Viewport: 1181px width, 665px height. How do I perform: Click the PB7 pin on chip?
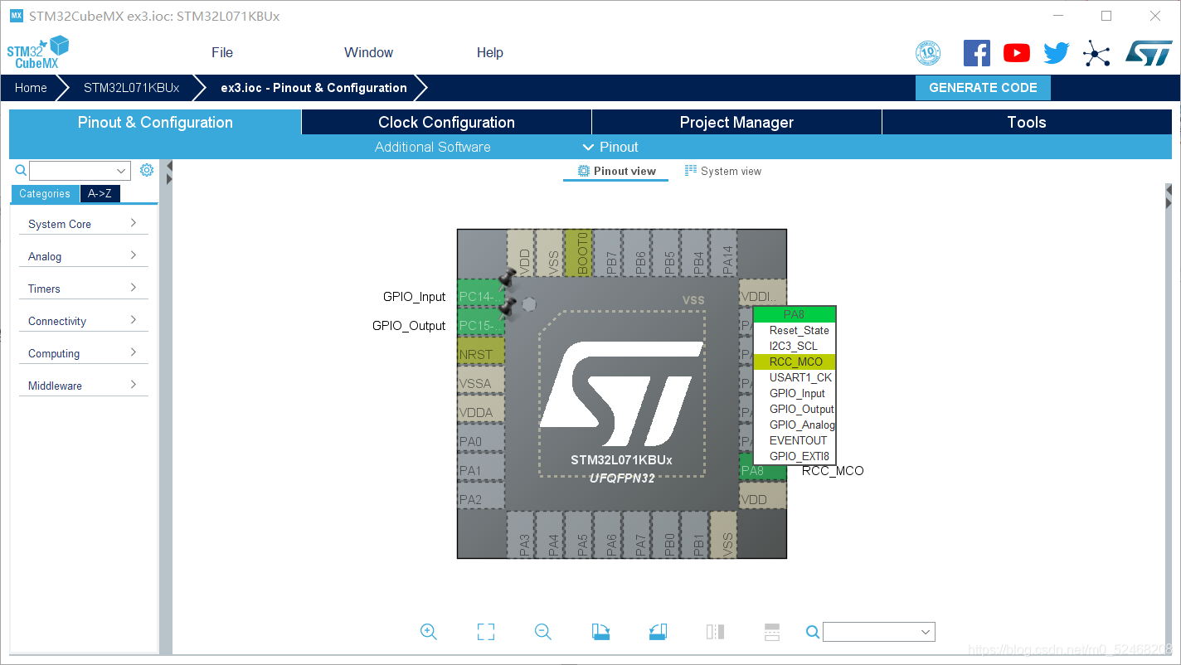(x=608, y=252)
